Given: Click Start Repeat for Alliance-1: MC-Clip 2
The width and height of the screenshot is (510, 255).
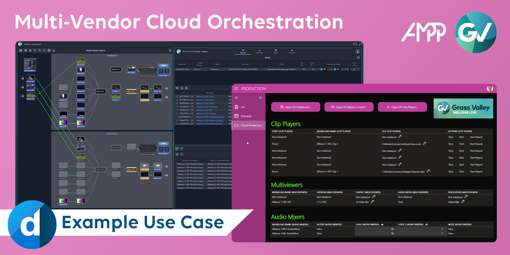Looking at the screenshot, I should tap(476, 144).
